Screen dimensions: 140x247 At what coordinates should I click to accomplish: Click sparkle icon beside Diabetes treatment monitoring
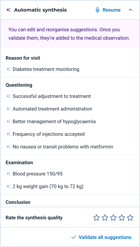tap(8, 69)
